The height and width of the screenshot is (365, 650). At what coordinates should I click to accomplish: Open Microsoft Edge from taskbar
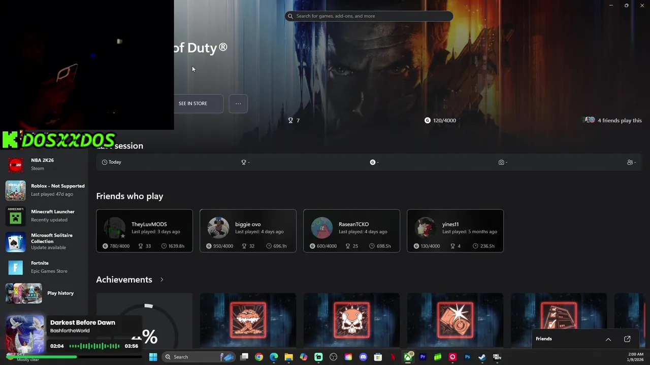[x=274, y=357]
